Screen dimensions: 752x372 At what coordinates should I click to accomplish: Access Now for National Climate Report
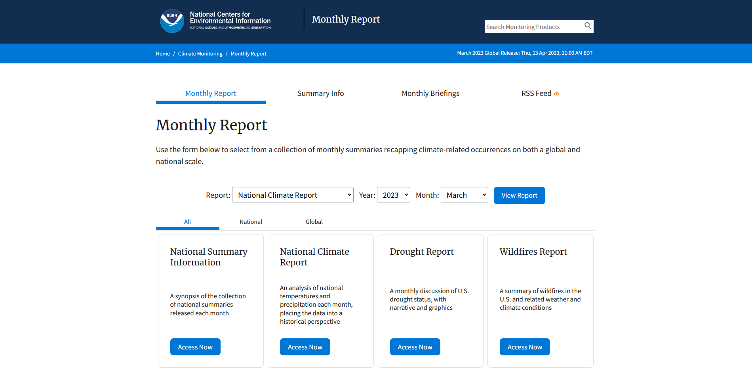click(x=305, y=347)
